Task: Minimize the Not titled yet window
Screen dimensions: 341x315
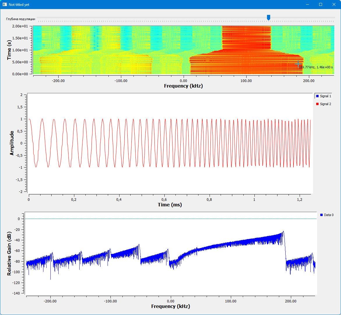Action: coord(307,5)
